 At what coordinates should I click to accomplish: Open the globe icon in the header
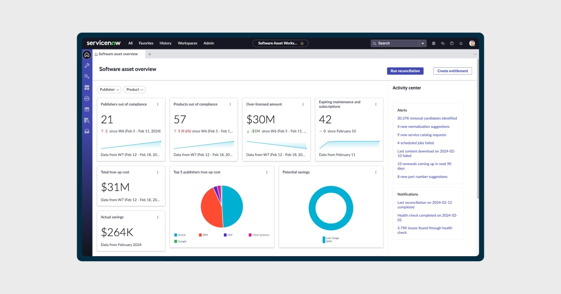tap(433, 43)
